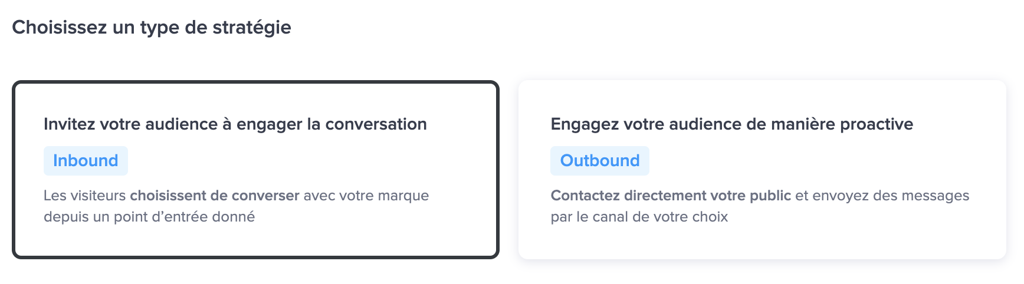
Task: Click "conversation" in the Inbound card title
Action: click(x=376, y=124)
